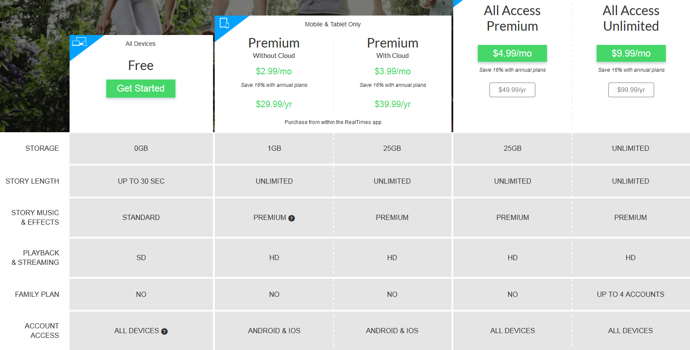Click the STORY LENGTH row label

pyautogui.click(x=32, y=181)
